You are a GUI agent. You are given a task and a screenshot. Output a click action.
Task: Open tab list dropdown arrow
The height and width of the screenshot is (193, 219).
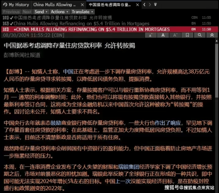(x=155, y=5)
